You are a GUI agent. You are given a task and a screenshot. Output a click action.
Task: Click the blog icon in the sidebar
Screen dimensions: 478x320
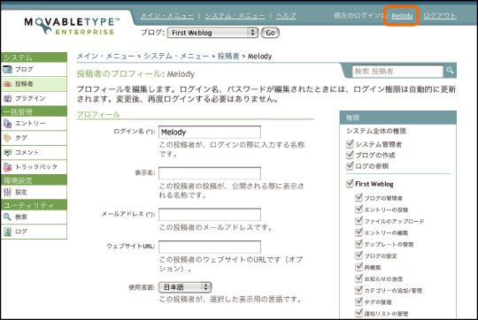7,70
